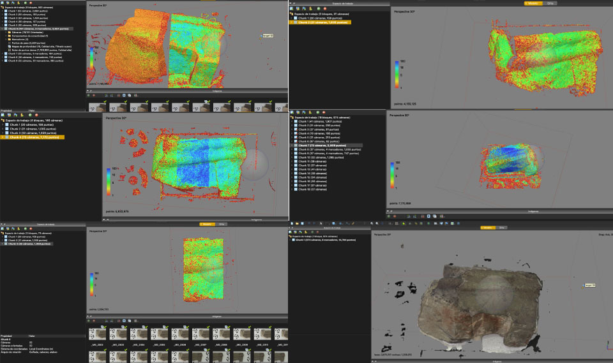Screen dimensions: 613x363
Task: Click green enable icon in middle-left workspace toolbar
Action: pos(31,114)
